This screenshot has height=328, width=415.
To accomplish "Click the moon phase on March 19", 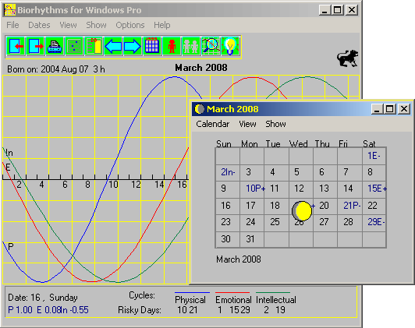I will coord(302,211).
